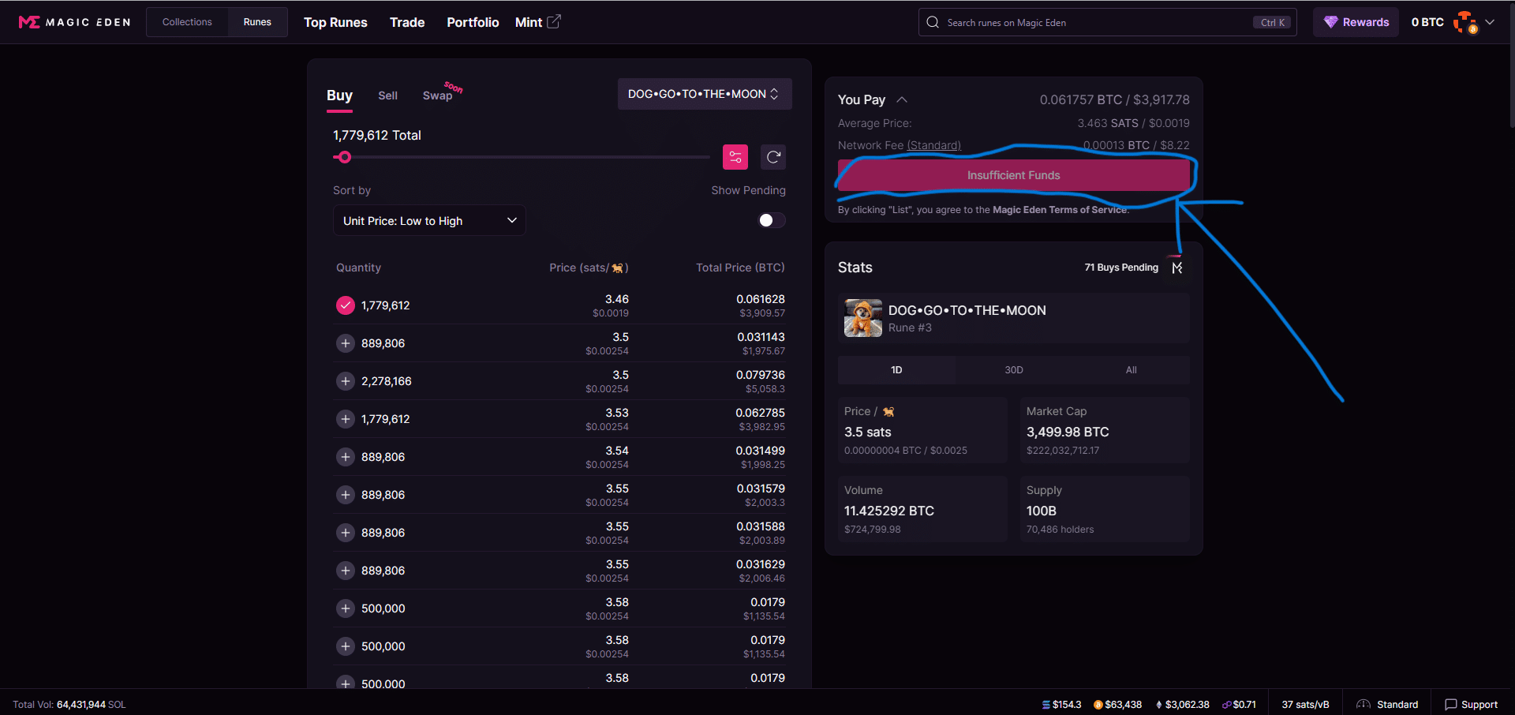Image resolution: width=1515 pixels, height=715 pixels.
Task: Click the Rune #3 label
Action: click(x=910, y=328)
